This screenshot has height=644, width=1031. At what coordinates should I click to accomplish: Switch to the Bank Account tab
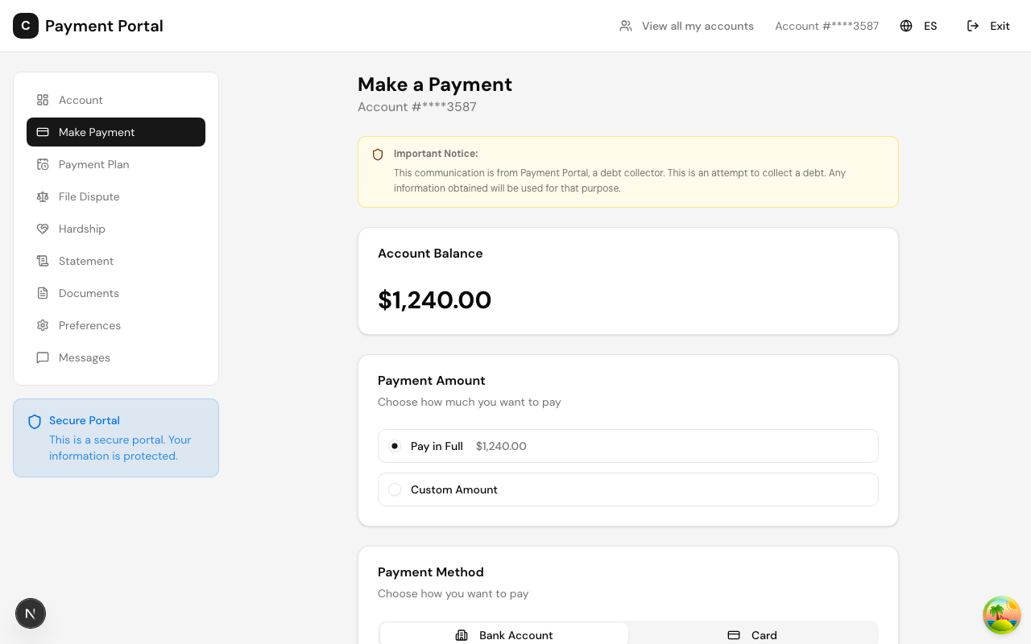(x=504, y=635)
